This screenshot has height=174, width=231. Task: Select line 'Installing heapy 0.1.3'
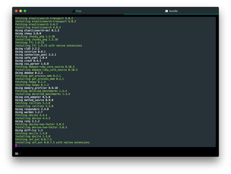tap(32, 85)
